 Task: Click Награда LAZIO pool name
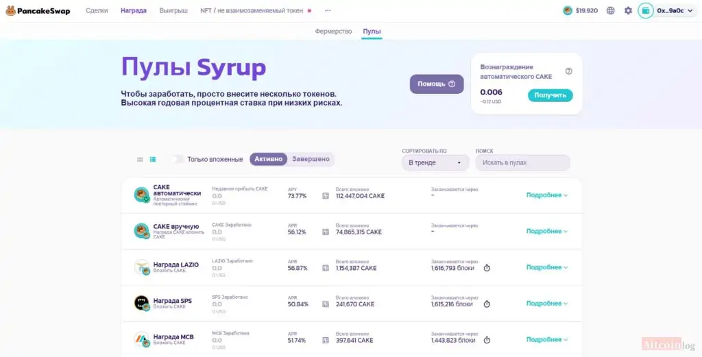176,265
